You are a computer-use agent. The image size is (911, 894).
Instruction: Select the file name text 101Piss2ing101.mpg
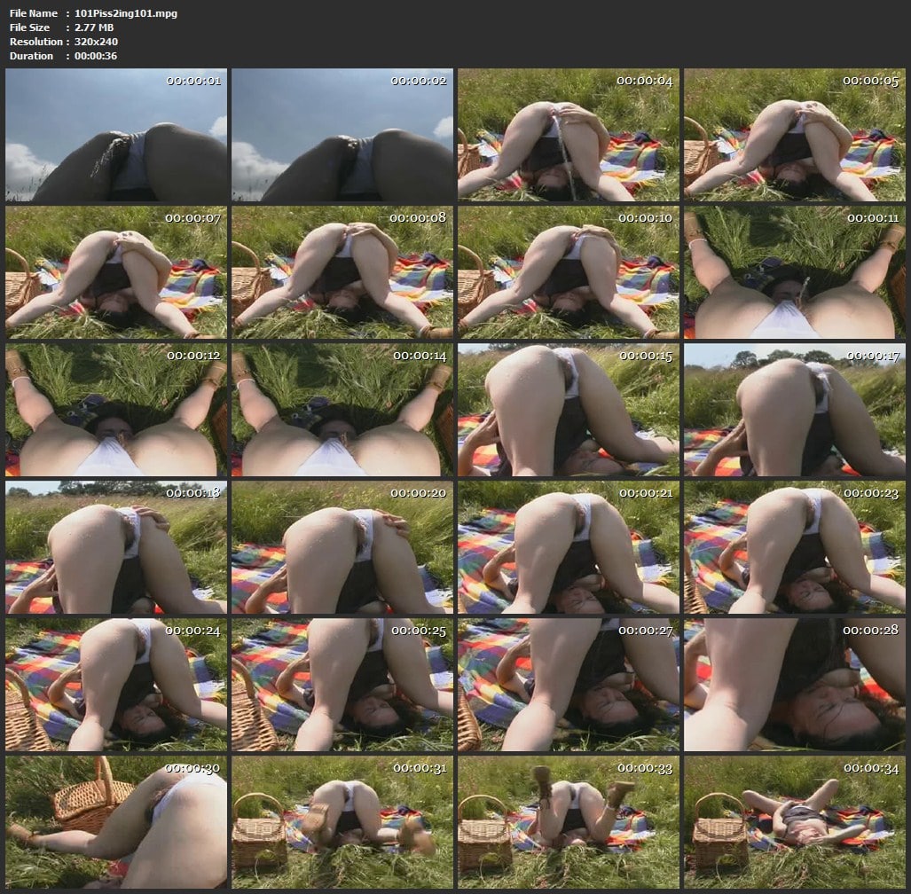tap(126, 13)
